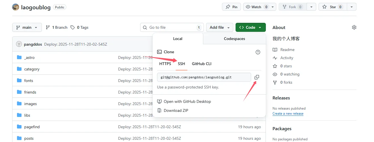This screenshot has width=374, height=142.
Task: Open the Activity link in About
Action: [x=283, y=58]
